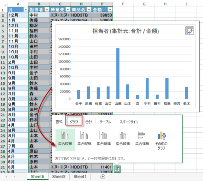Viewport: 203px width, 181px height.
Task: Click the 鈴木 axis label in chart
Action: tap(186, 103)
